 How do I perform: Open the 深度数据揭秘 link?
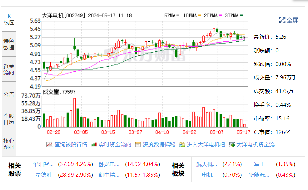click(159, 144)
